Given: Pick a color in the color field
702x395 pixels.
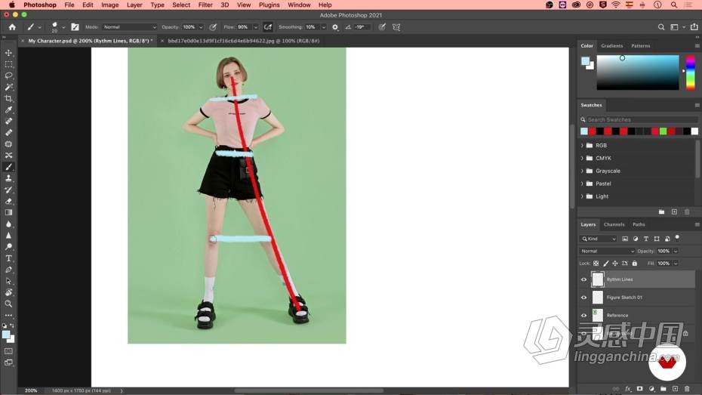Looking at the screenshot, I should tap(638, 73).
